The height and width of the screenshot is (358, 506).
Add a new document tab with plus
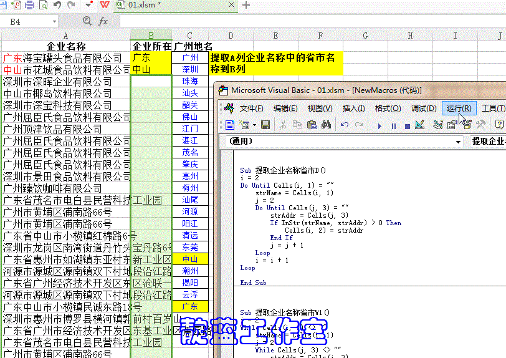[x=246, y=5]
